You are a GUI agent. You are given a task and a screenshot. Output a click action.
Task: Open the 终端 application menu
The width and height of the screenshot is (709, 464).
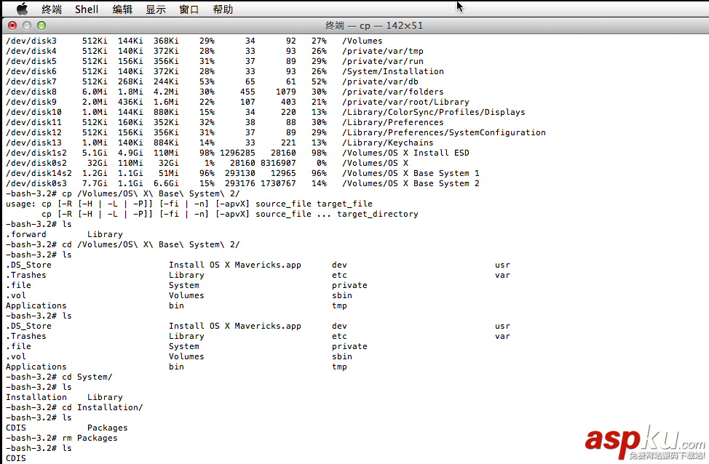coord(52,9)
